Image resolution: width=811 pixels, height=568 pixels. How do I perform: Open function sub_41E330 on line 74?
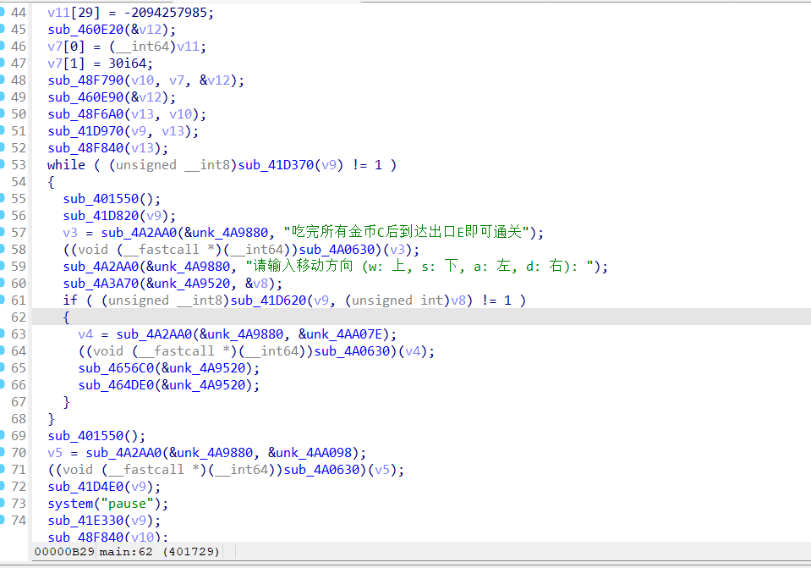(85, 521)
